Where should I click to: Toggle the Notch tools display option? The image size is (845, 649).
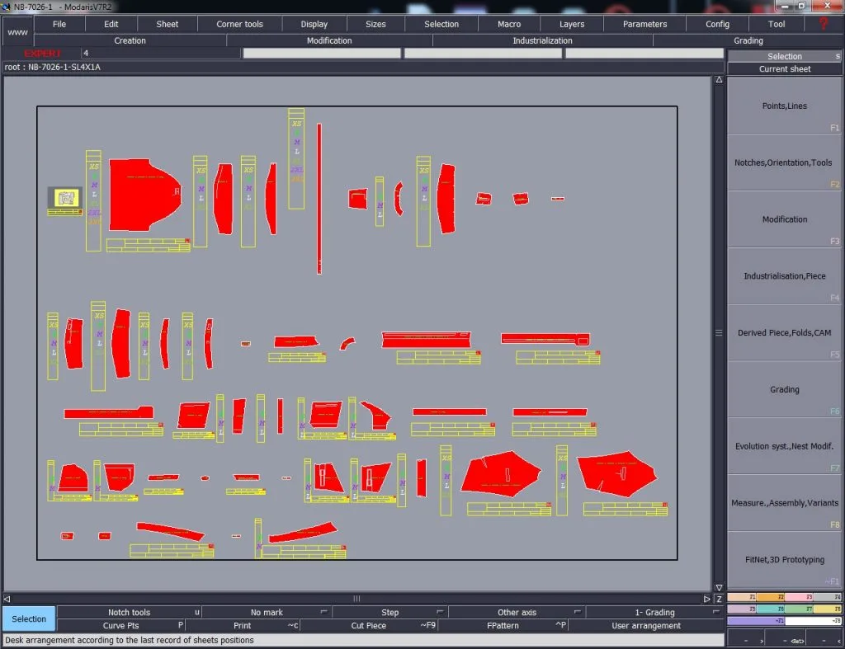tap(130, 613)
